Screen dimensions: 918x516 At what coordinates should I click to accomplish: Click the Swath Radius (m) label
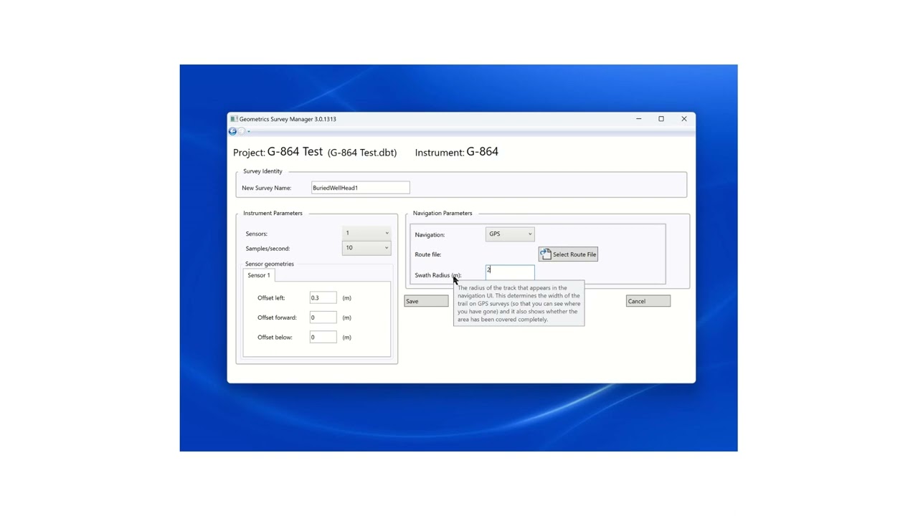click(x=437, y=275)
